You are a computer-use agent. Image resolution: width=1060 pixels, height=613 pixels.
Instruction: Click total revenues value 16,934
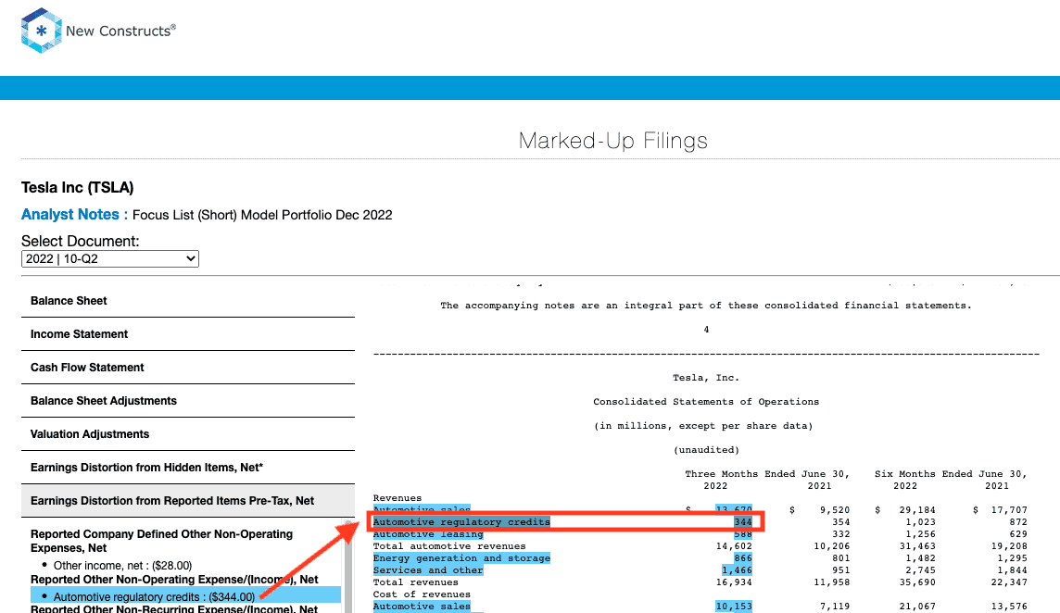tap(734, 582)
